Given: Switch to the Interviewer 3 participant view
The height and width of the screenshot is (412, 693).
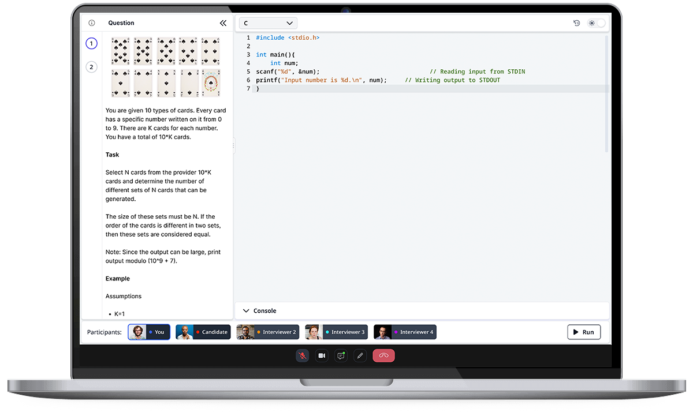Looking at the screenshot, I should pos(336,332).
